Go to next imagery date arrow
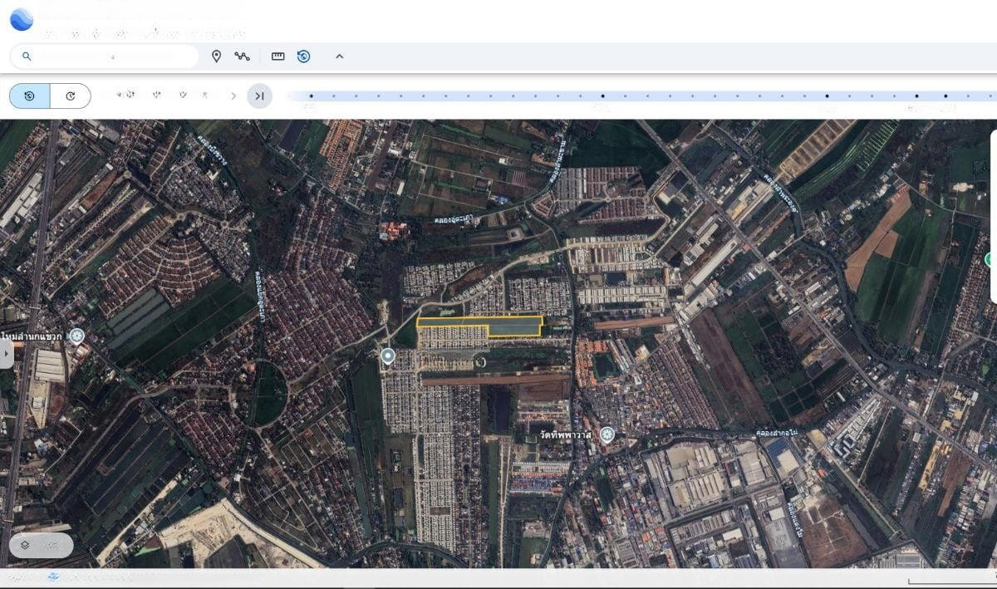This screenshot has height=589, width=997. pyautogui.click(x=233, y=96)
